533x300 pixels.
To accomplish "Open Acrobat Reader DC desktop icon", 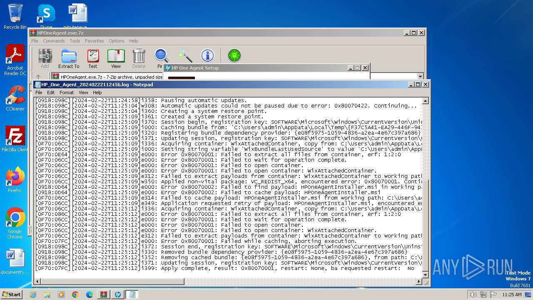I will pos(15,60).
